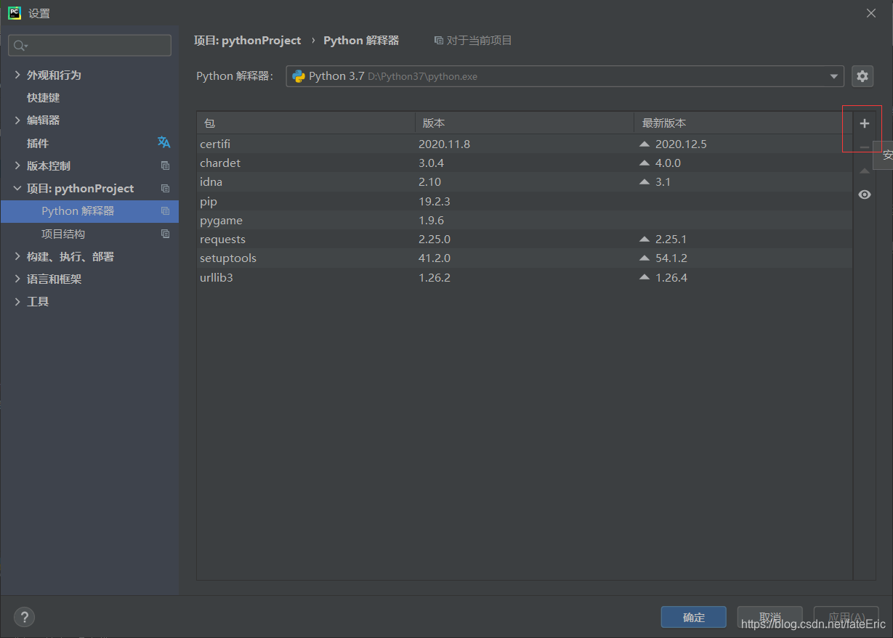Click the translation icon next to 插件
The image size is (893, 638).
(164, 143)
